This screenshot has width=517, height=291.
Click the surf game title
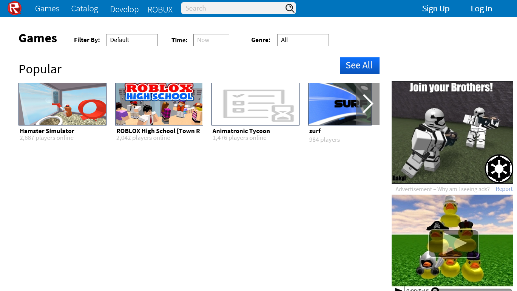click(x=315, y=131)
